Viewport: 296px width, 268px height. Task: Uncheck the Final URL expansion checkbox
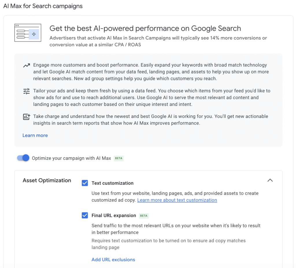(x=85, y=215)
